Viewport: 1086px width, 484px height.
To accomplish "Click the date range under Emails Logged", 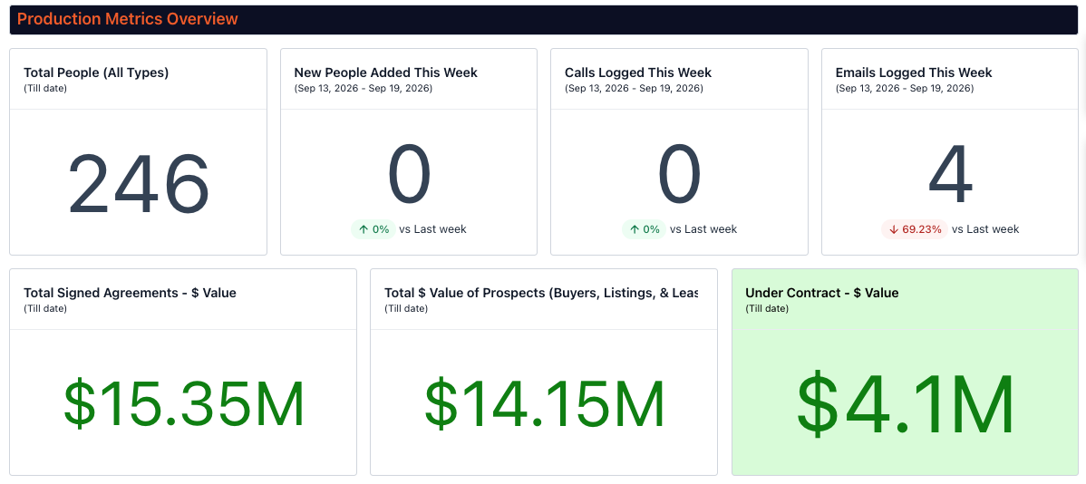I will (x=905, y=89).
